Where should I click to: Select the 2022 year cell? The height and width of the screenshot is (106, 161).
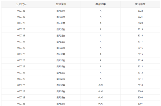click(140, 11)
